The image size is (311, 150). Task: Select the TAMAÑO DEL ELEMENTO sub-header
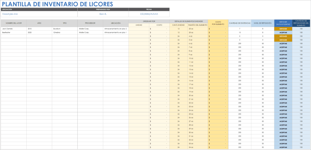[x=198, y=25]
